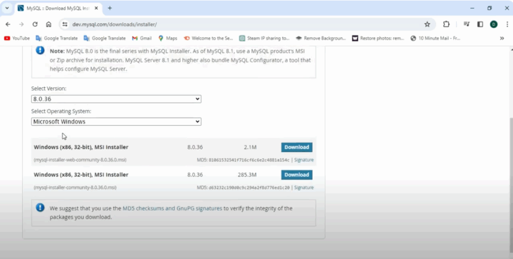Click the info icon beside the Note
This screenshot has height=259, width=513.
coord(40,50)
